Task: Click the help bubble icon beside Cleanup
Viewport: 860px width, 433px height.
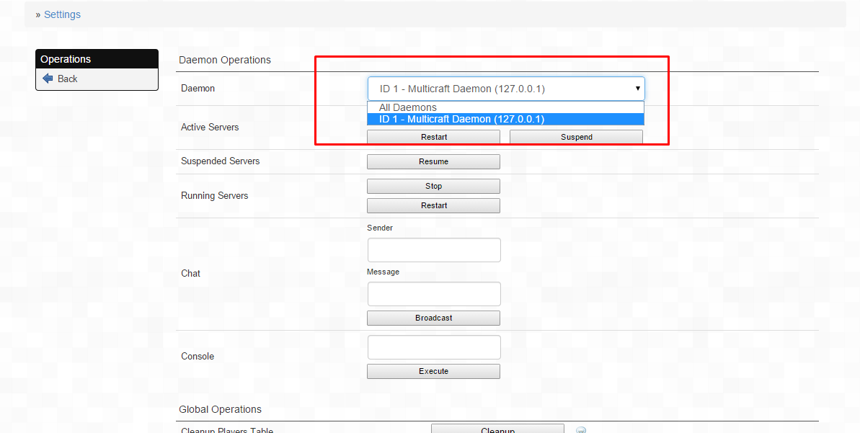Action: pyautogui.click(x=581, y=429)
